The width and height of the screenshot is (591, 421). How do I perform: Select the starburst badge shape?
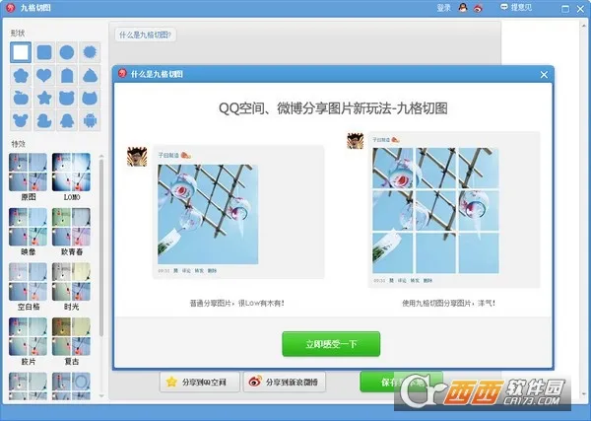pyautogui.click(x=90, y=52)
